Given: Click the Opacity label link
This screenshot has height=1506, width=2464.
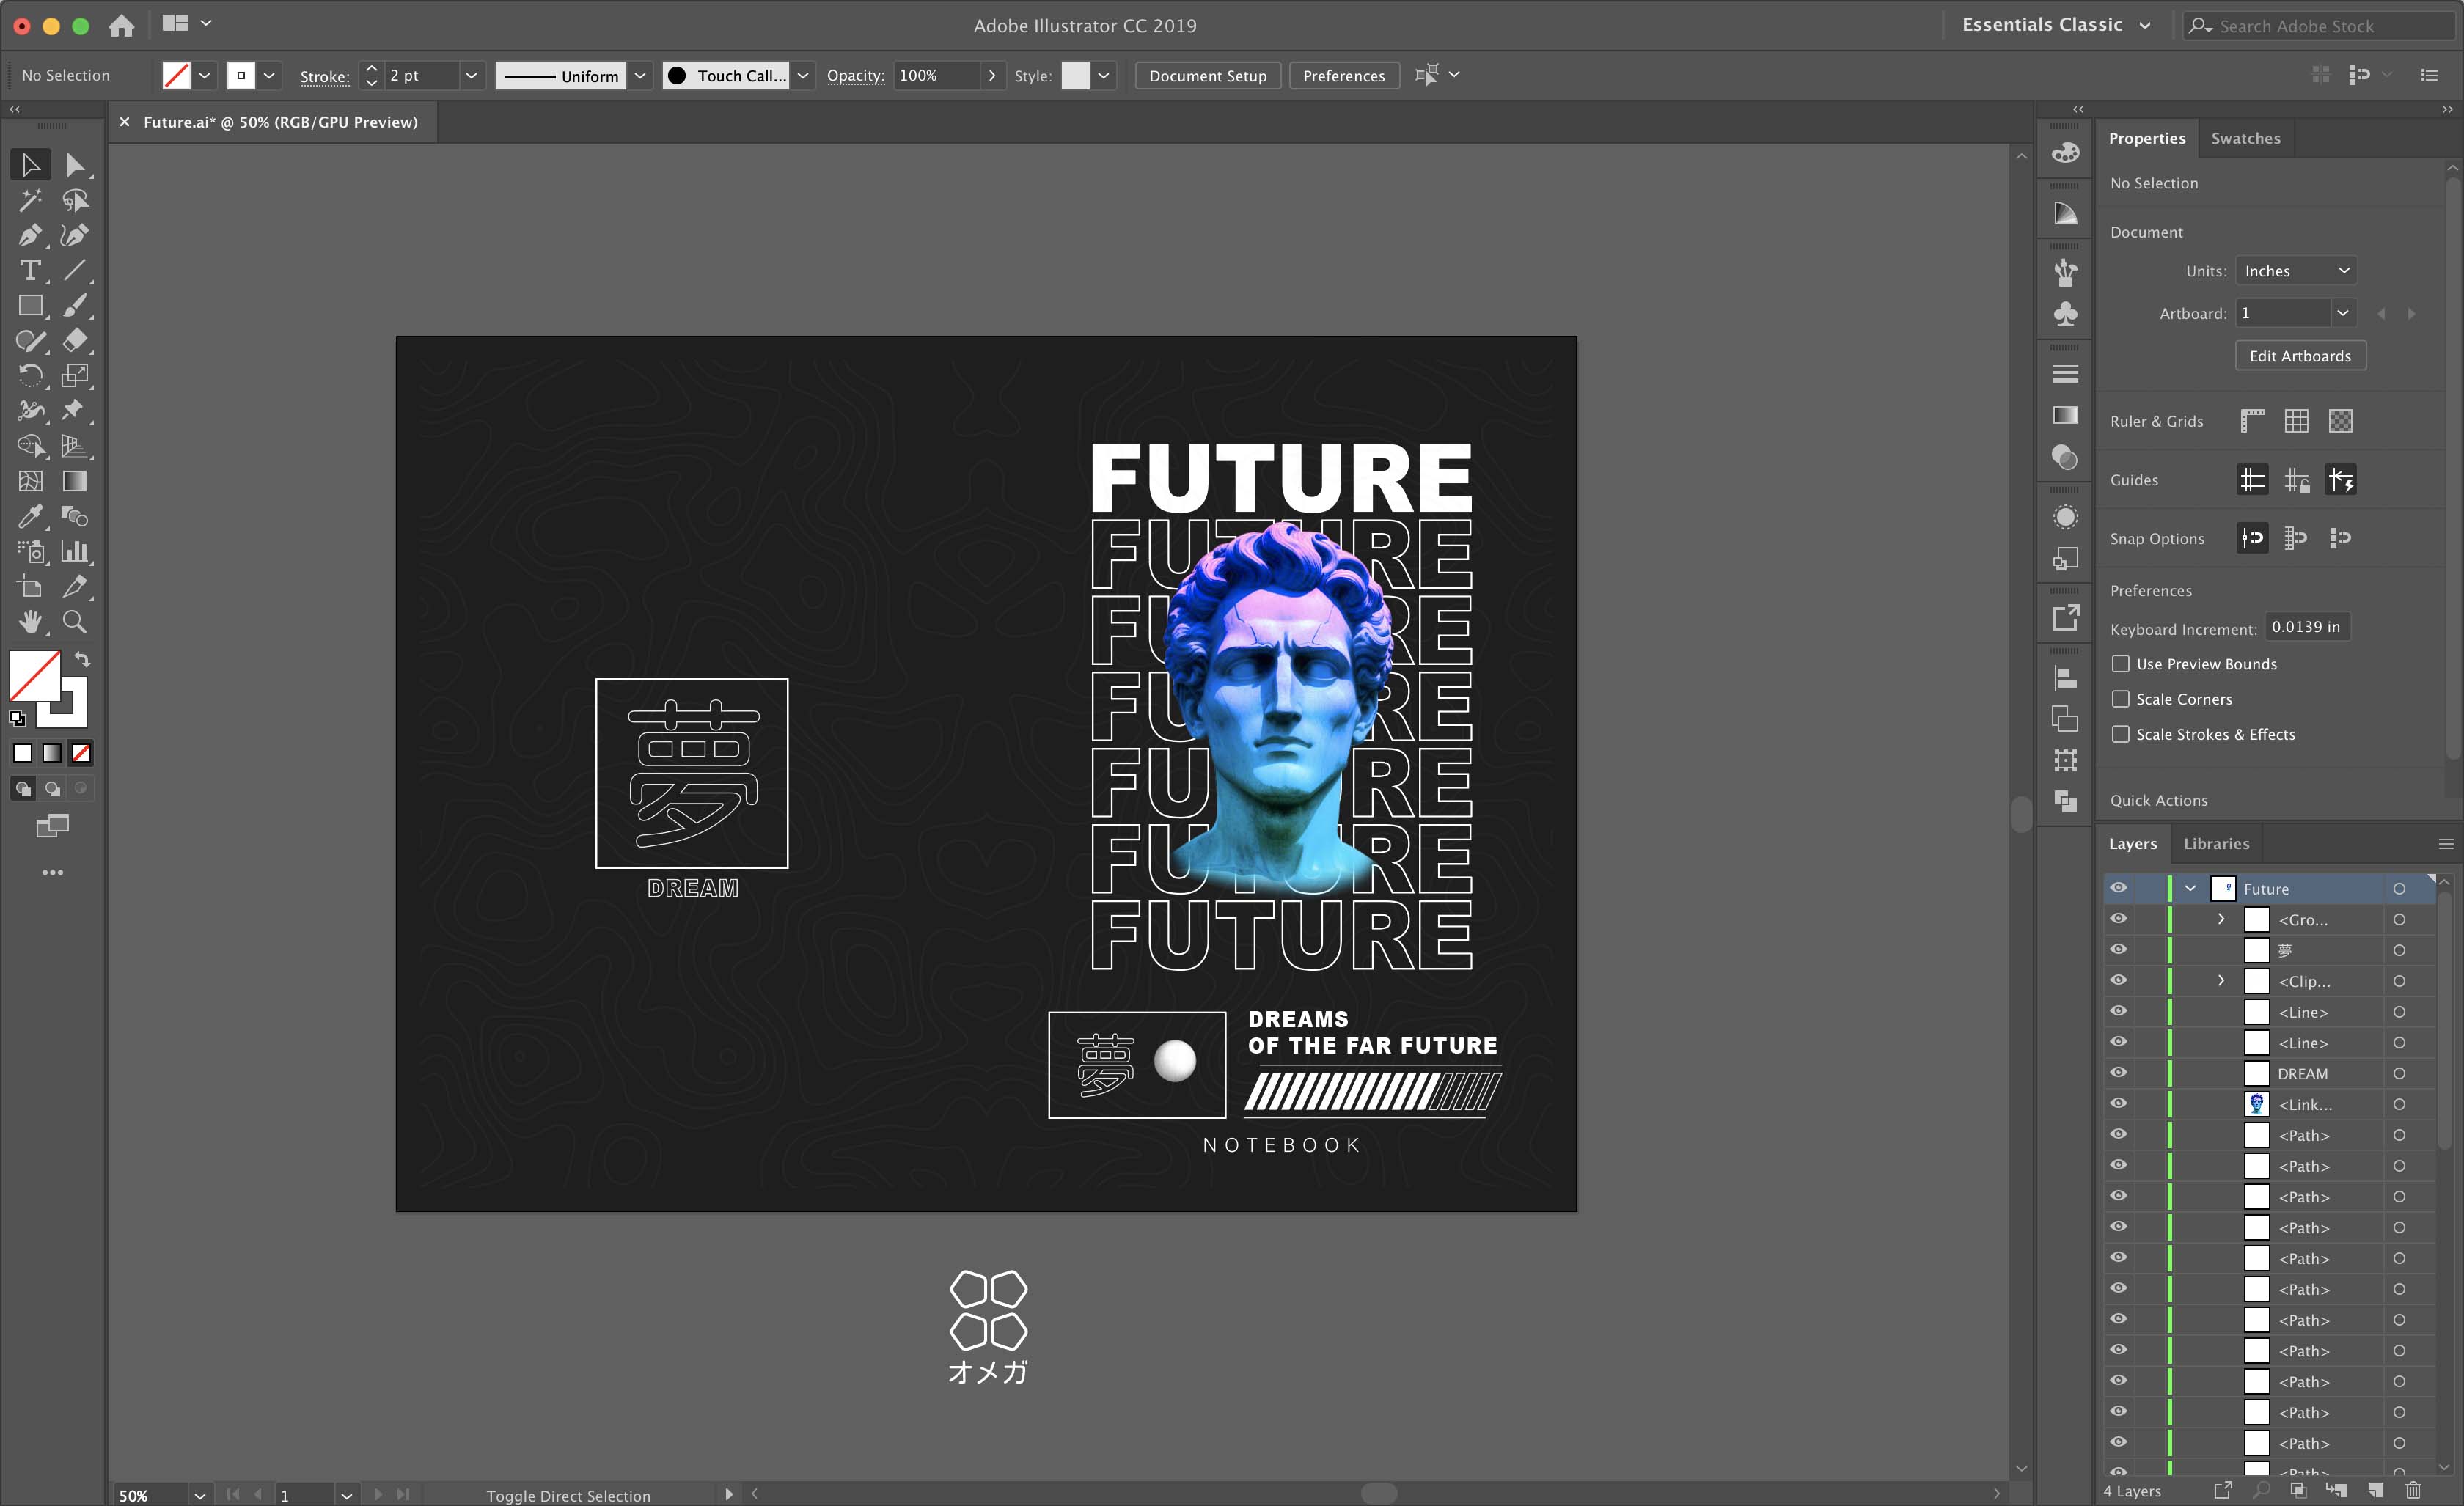Looking at the screenshot, I should (855, 75).
